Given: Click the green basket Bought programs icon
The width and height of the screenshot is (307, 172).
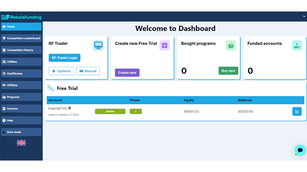Looking at the screenshot, I should coord(231,45).
